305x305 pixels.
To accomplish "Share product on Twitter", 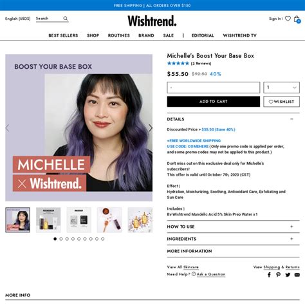I will (x=288, y=275).
